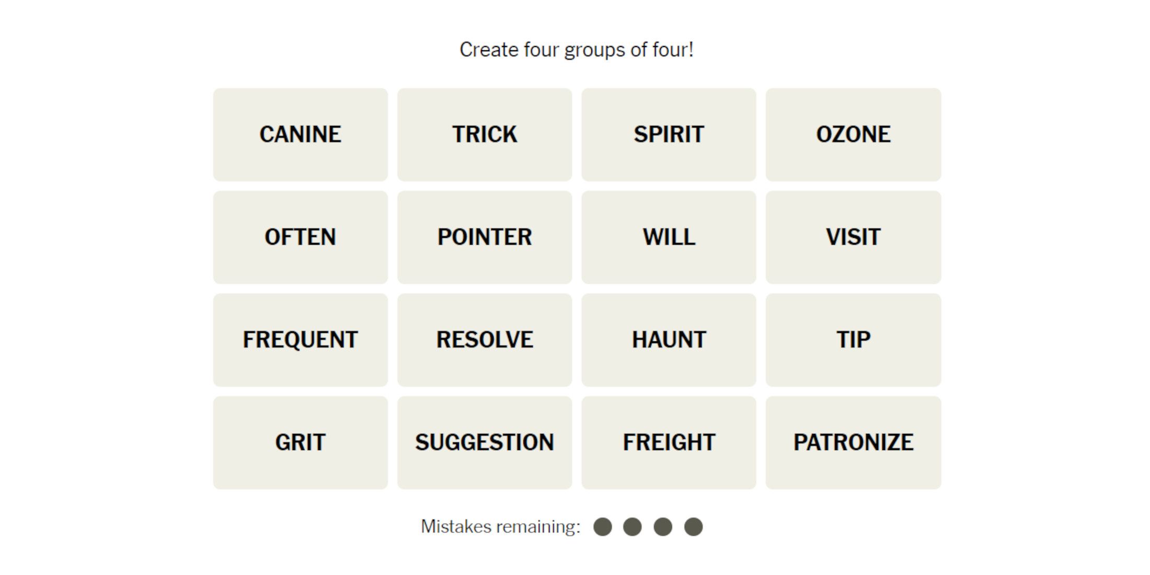Select the RESOLVE tile
This screenshot has height=575, width=1150.
coord(485,340)
